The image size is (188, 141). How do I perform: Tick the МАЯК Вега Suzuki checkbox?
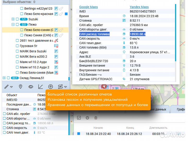point(17,51)
